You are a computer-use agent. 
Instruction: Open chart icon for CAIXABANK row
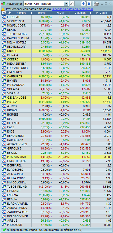3,140
